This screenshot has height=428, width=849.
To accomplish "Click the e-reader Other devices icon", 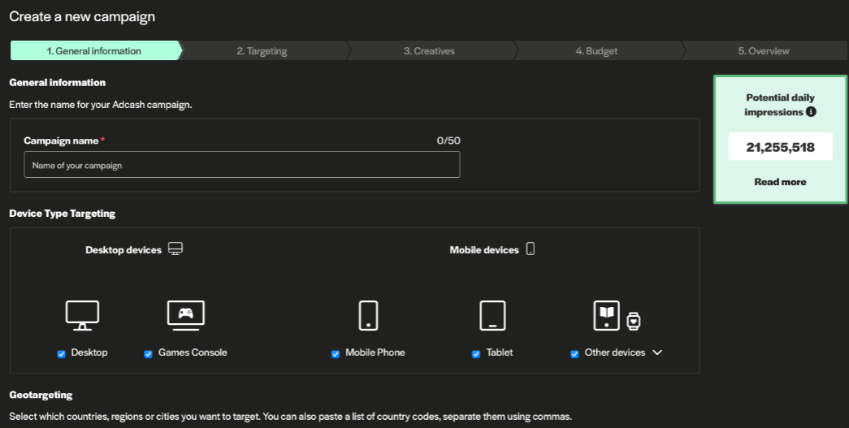I will [x=606, y=315].
